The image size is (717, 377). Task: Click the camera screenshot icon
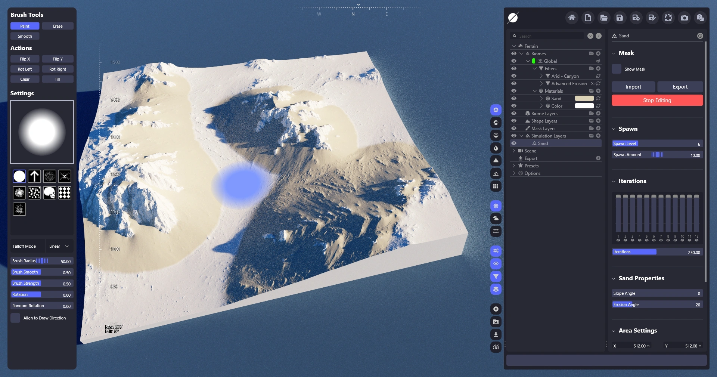coord(684,18)
